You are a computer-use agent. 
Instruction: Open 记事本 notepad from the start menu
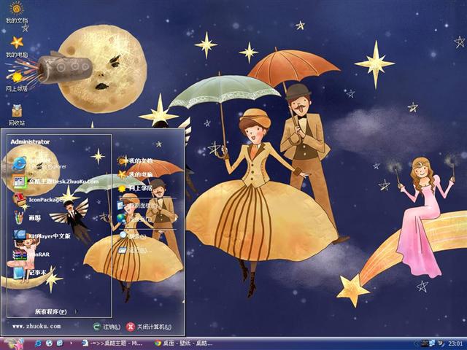click(35, 272)
